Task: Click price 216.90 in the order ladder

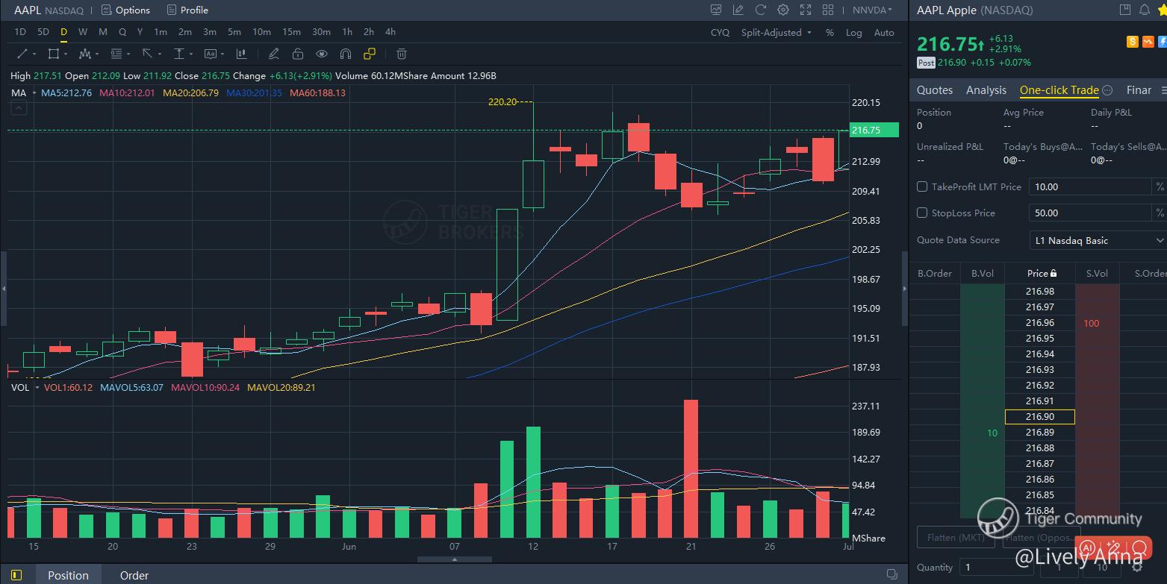Action: pyautogui.click(x=1040, y=417)
